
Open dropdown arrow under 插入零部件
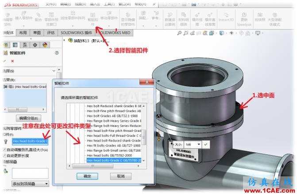[23, 26]
